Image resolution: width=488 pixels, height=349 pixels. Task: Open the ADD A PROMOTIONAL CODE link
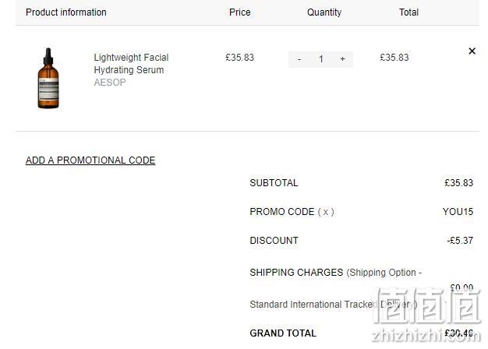coord(90,160)
